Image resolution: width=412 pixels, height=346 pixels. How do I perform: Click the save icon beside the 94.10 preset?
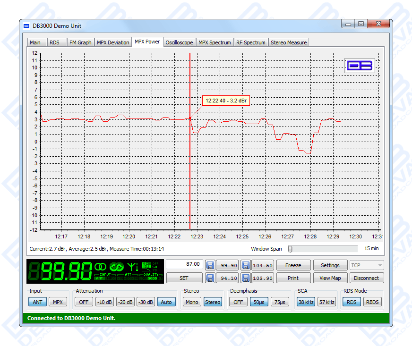tap(210, 278)
